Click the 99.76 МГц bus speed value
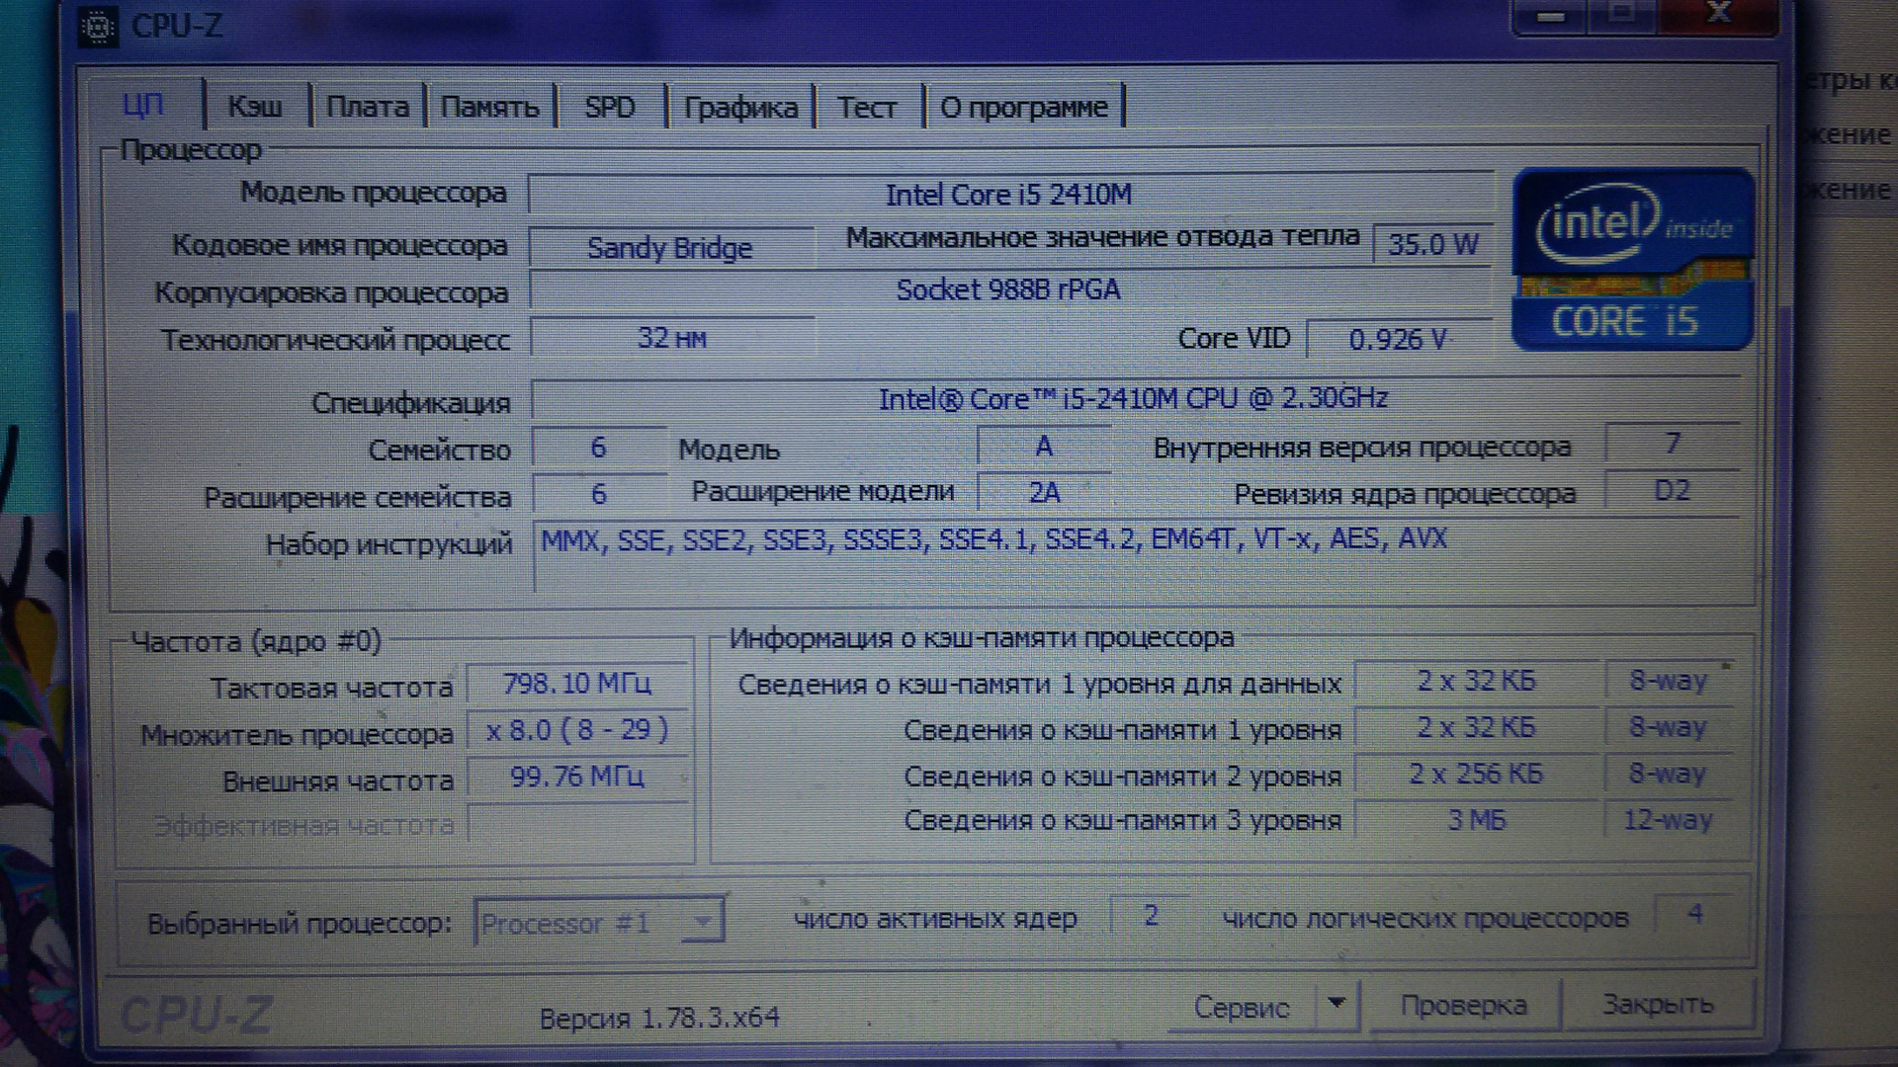1898x1067 pixels. [576, 777]
